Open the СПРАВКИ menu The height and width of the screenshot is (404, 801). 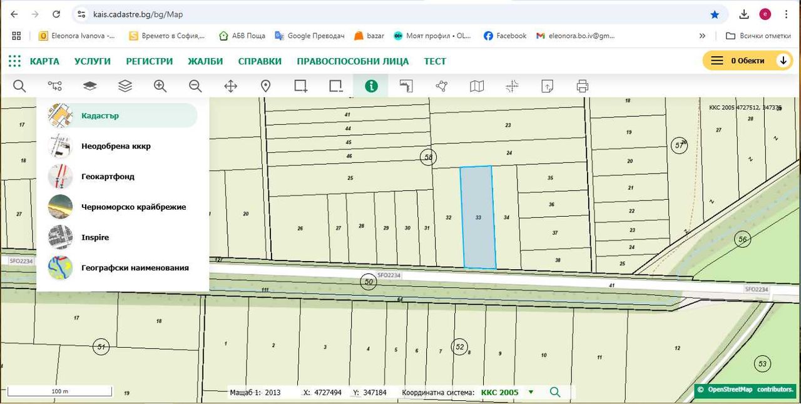[x=260, y=61]
